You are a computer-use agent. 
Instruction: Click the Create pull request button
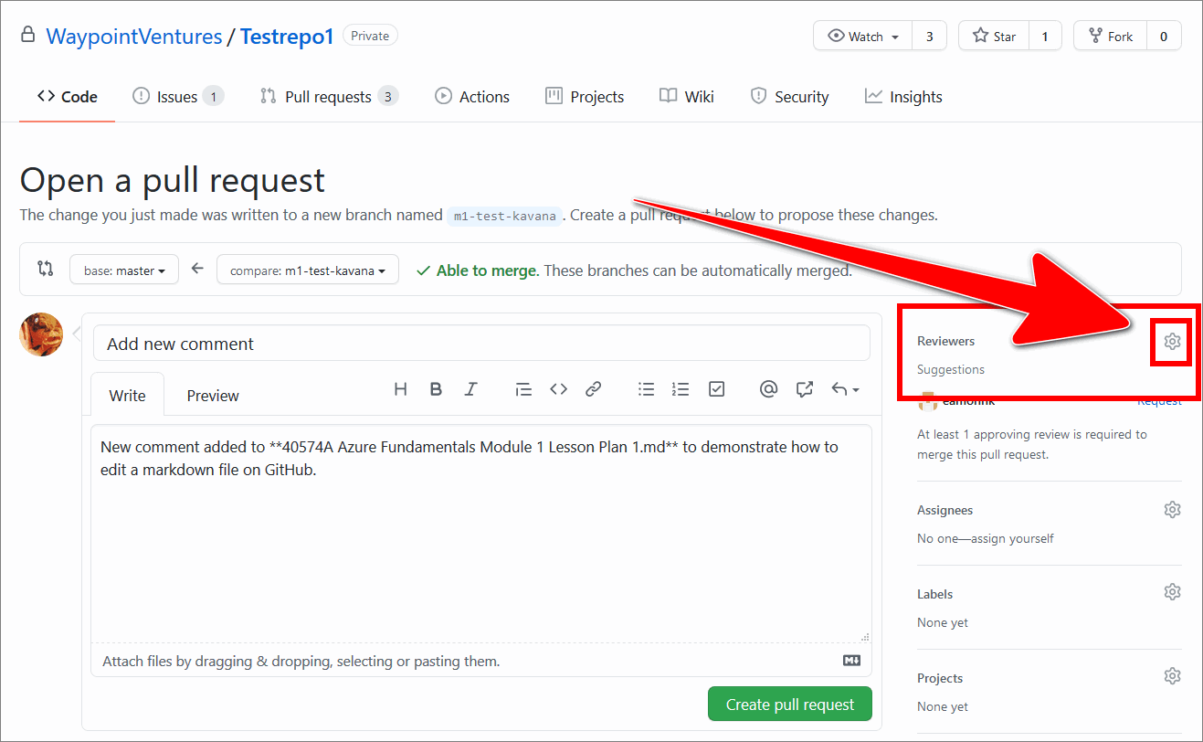790,705
